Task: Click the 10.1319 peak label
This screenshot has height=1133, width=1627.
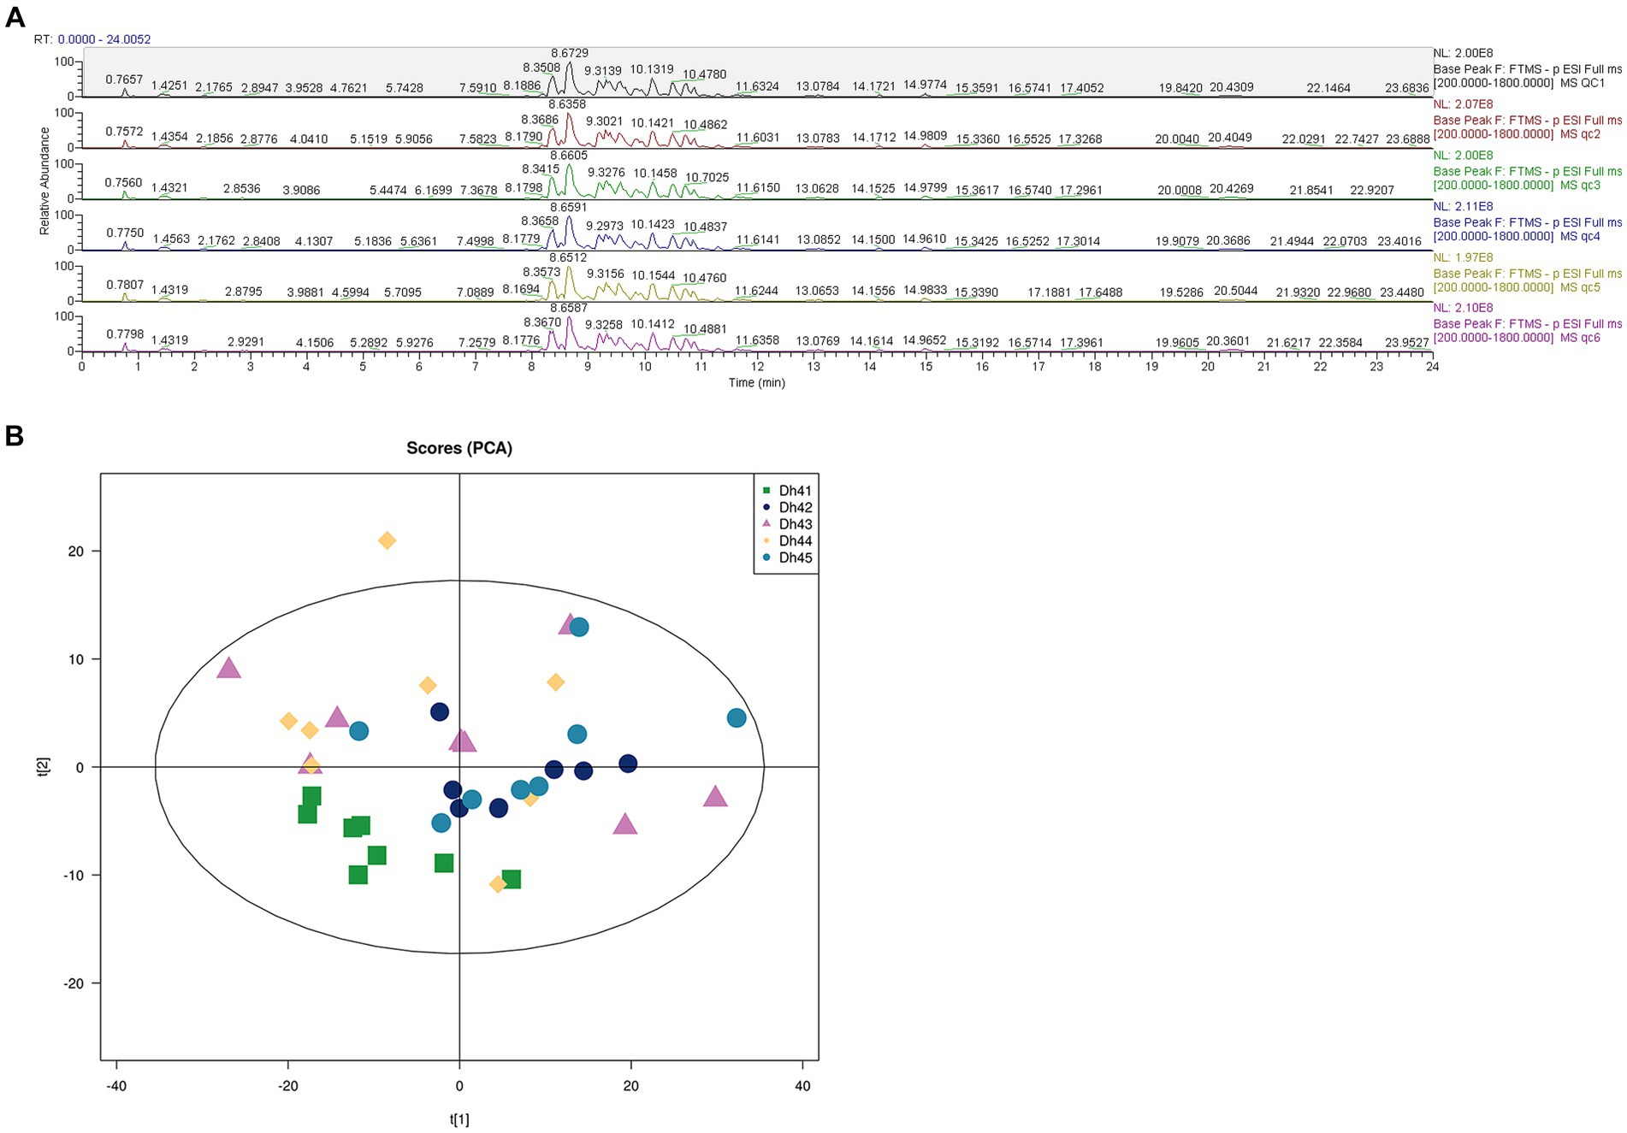Action: (652, 69)
